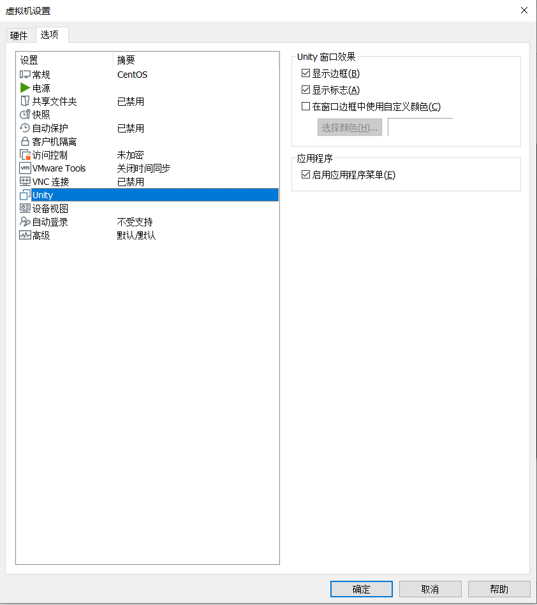
Task: Click the 常规 monitor icon
Action: click(25, 75)
